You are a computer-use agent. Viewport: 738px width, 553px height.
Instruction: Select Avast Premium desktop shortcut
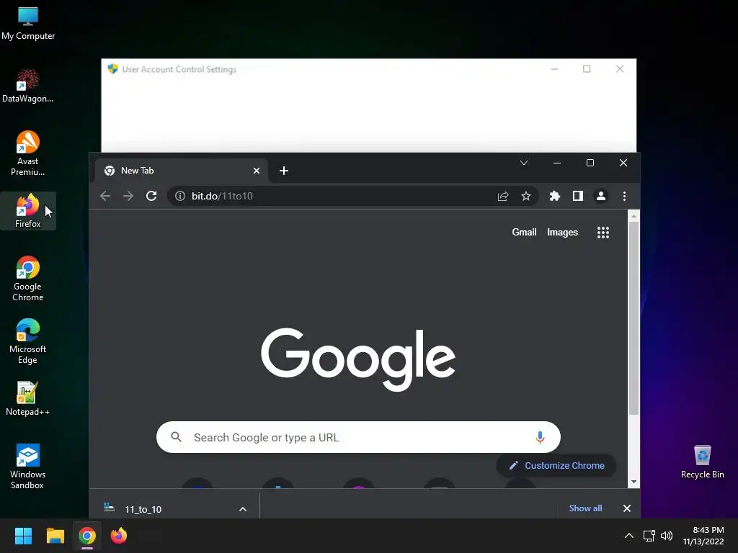[x=28, y=153]
